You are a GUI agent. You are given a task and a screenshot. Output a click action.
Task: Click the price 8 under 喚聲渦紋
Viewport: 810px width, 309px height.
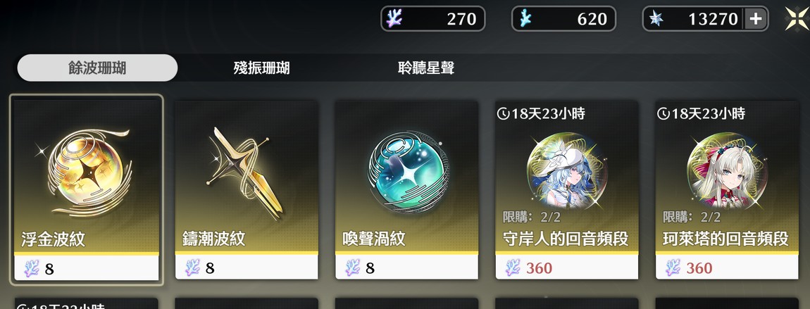[370, 268]
